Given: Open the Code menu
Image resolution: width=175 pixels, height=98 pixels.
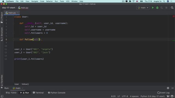Looking at the screenshot, I should click(x=42, y=1).
